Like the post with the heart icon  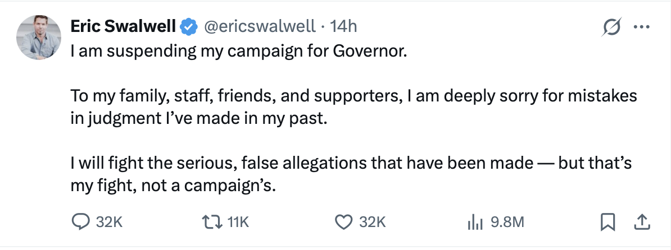point(343,223)
